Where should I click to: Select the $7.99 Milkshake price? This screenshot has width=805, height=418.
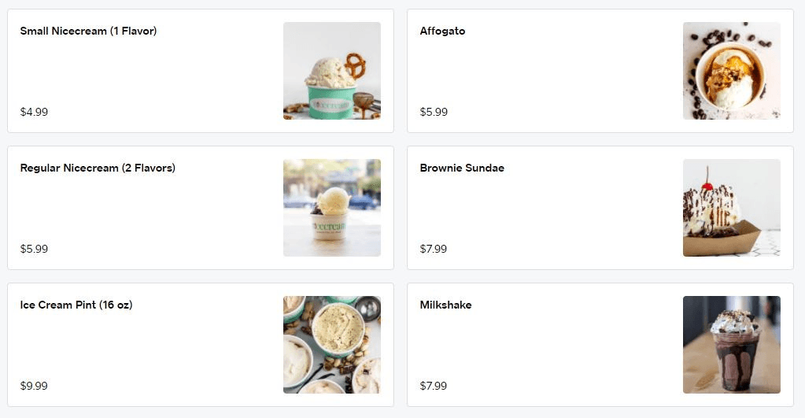pos(434,386)
